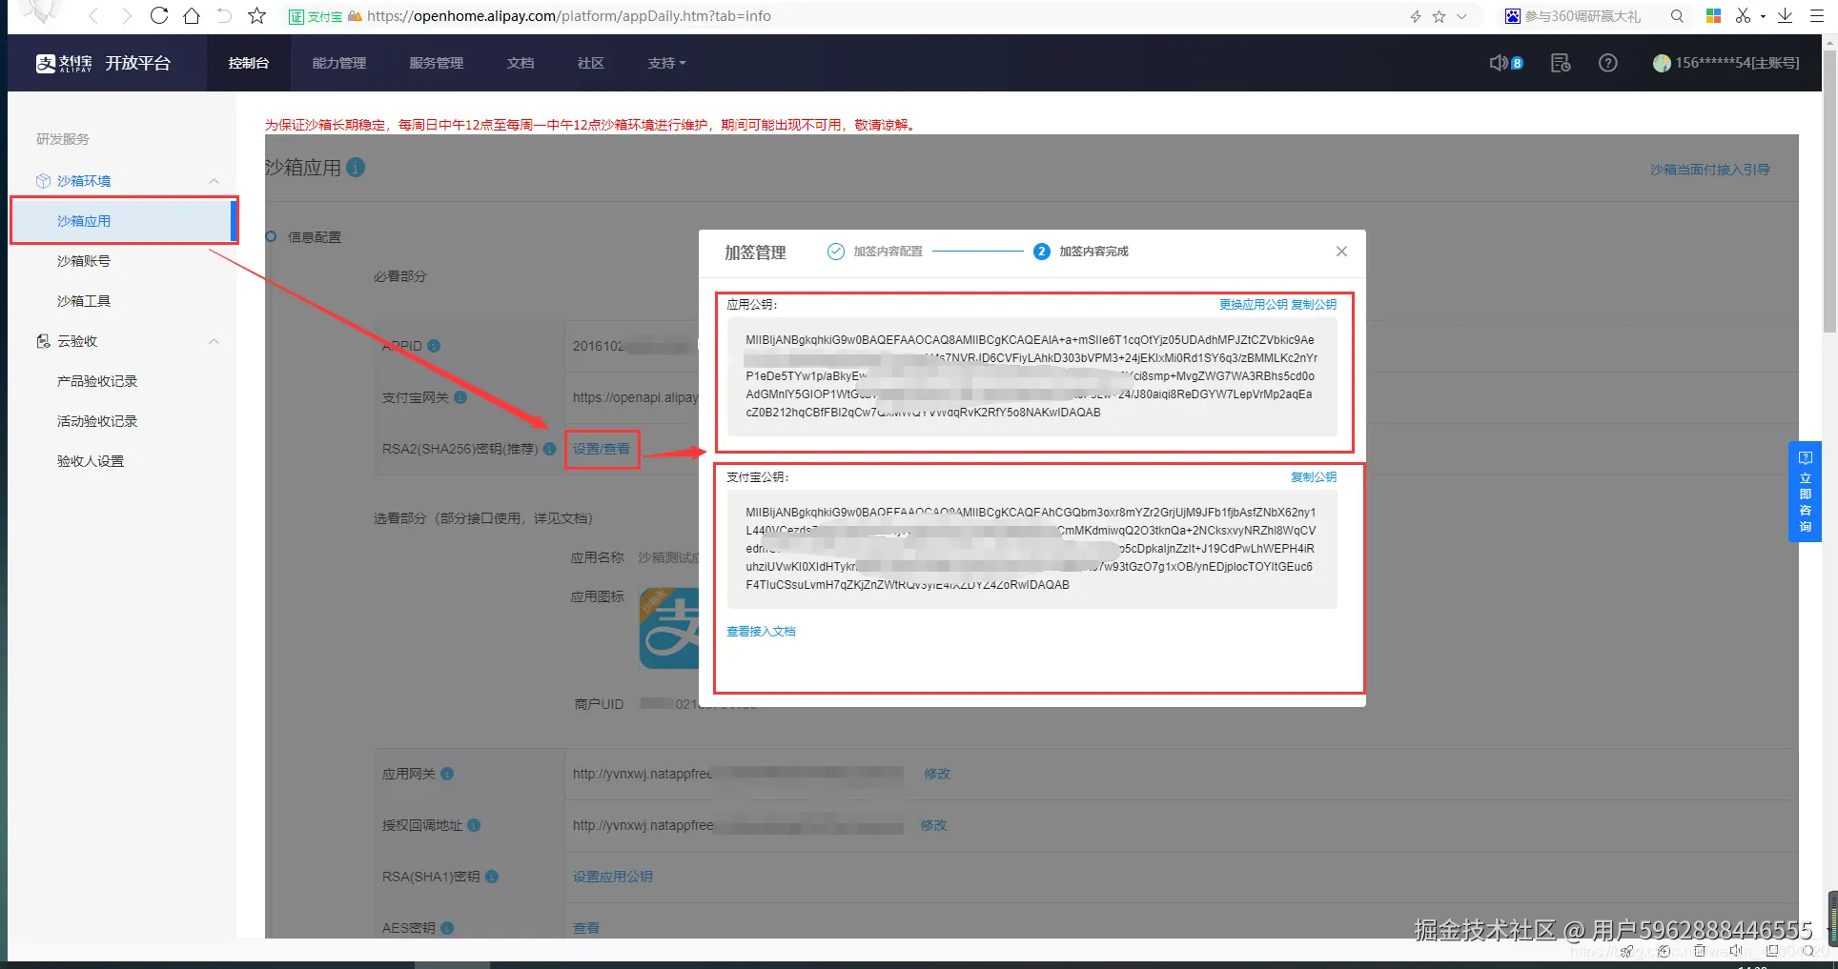Click the 加签内容完成 step

point(1082,252)
